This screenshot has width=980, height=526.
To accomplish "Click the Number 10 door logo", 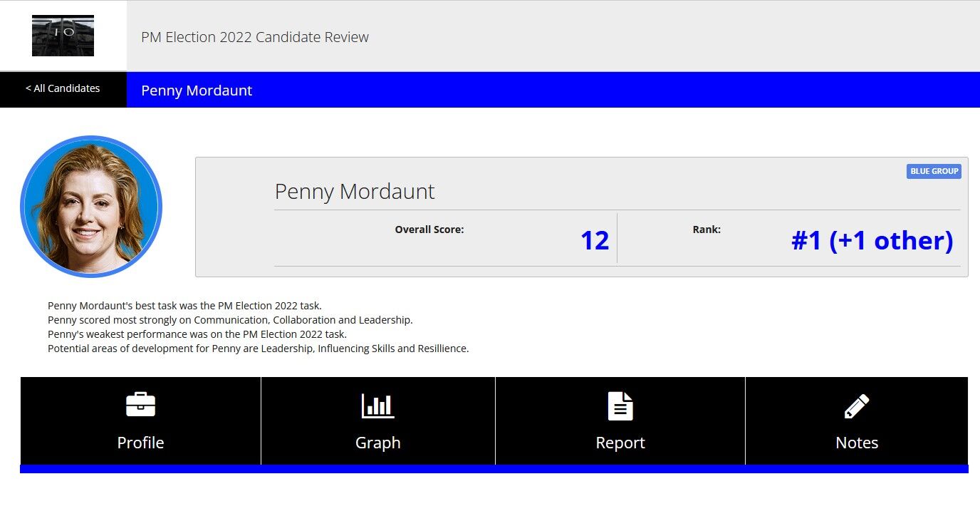I will click(x=63, y=36).
